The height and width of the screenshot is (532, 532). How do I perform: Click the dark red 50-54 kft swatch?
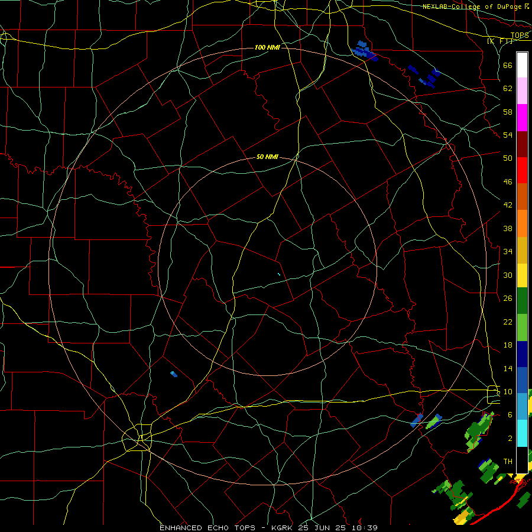[522, 144]
